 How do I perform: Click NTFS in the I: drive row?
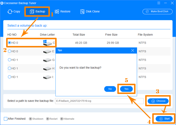[x=142, y=77]
